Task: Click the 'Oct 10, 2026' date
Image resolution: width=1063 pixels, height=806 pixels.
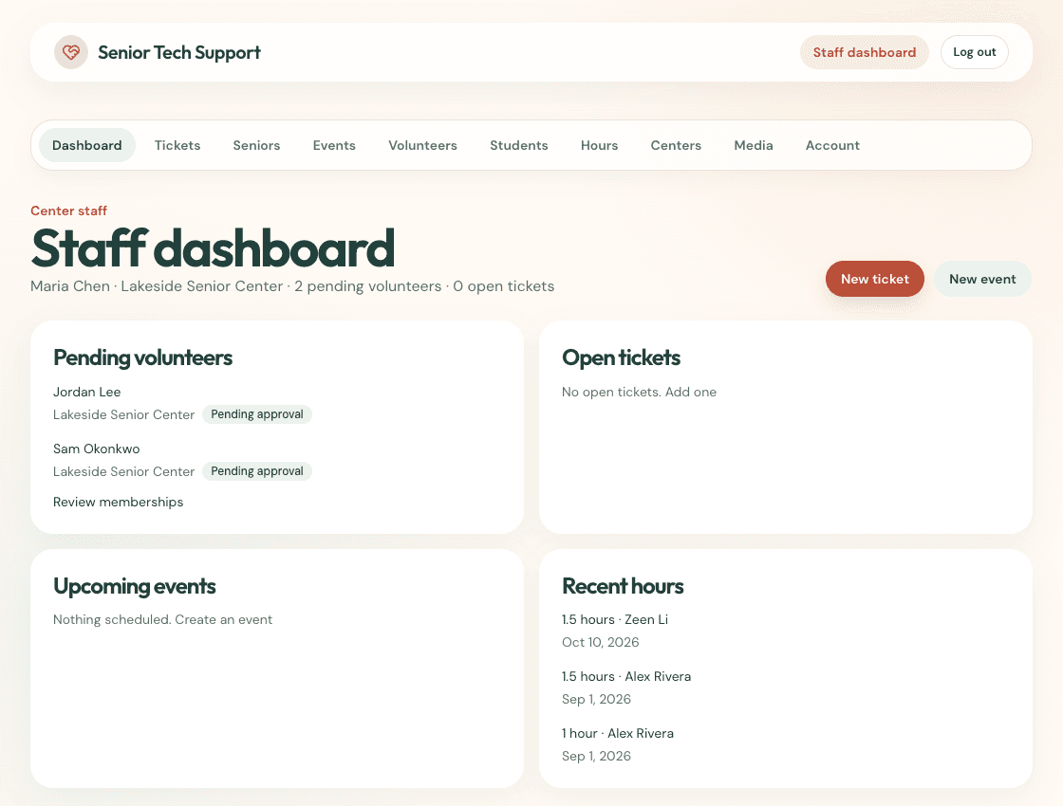Action: [601, 642]
